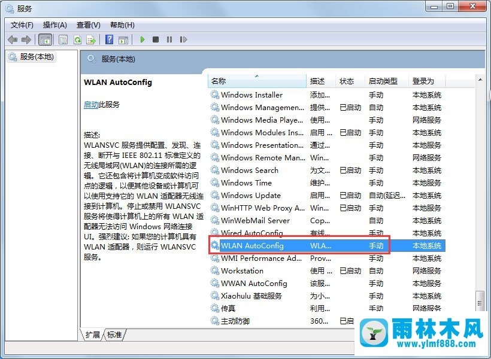This screenshot has width=491, height=359.
Task: Click the Back arrow toolbar icon
Action: [13, 39]
